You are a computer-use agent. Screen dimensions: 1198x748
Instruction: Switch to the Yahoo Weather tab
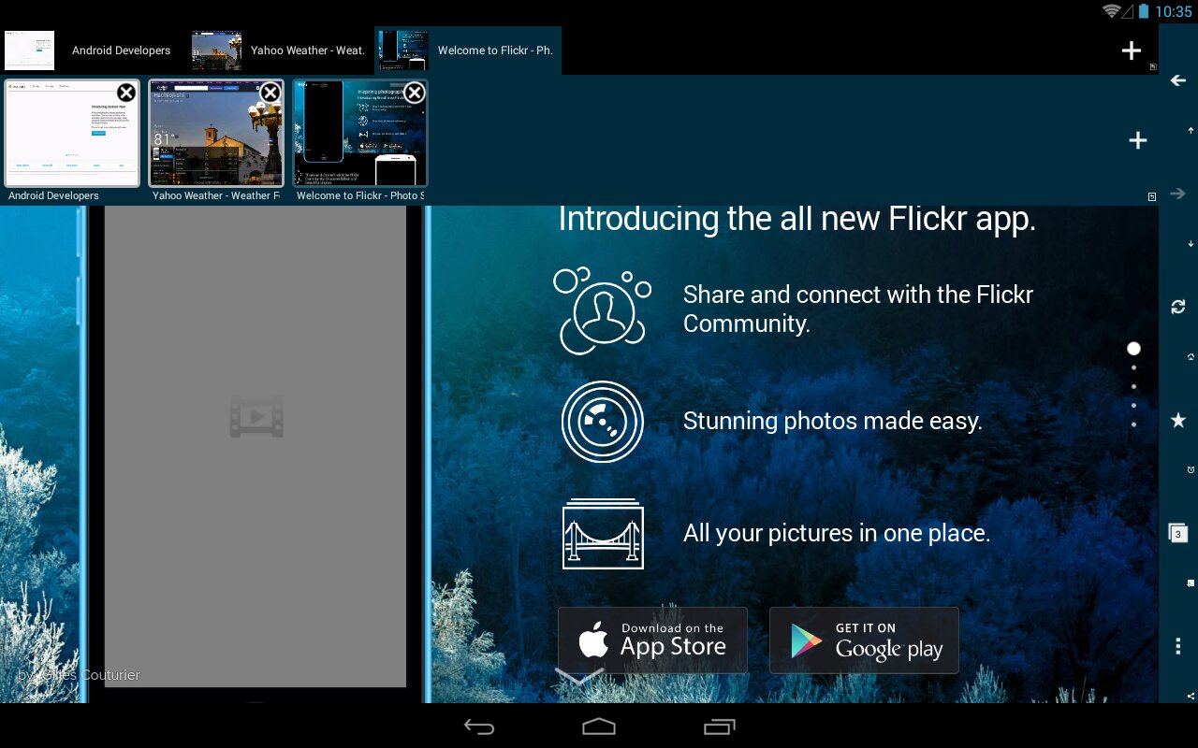point(281,50)
